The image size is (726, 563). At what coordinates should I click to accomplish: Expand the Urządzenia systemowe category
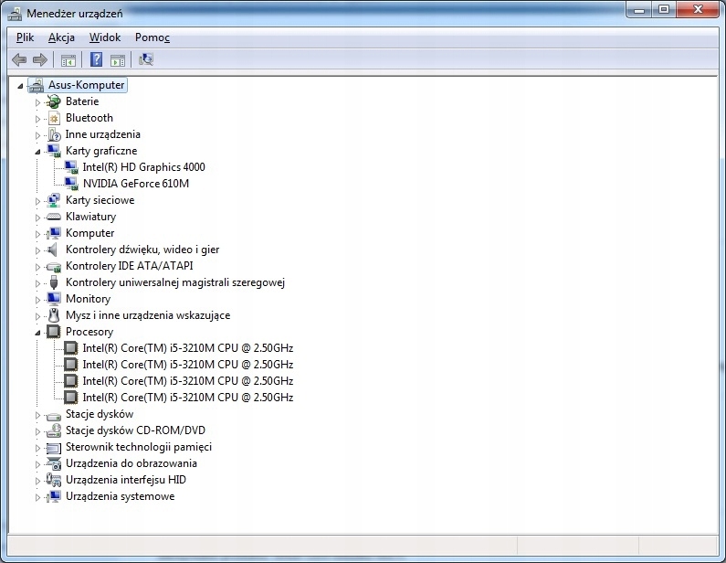click(38, 497)
